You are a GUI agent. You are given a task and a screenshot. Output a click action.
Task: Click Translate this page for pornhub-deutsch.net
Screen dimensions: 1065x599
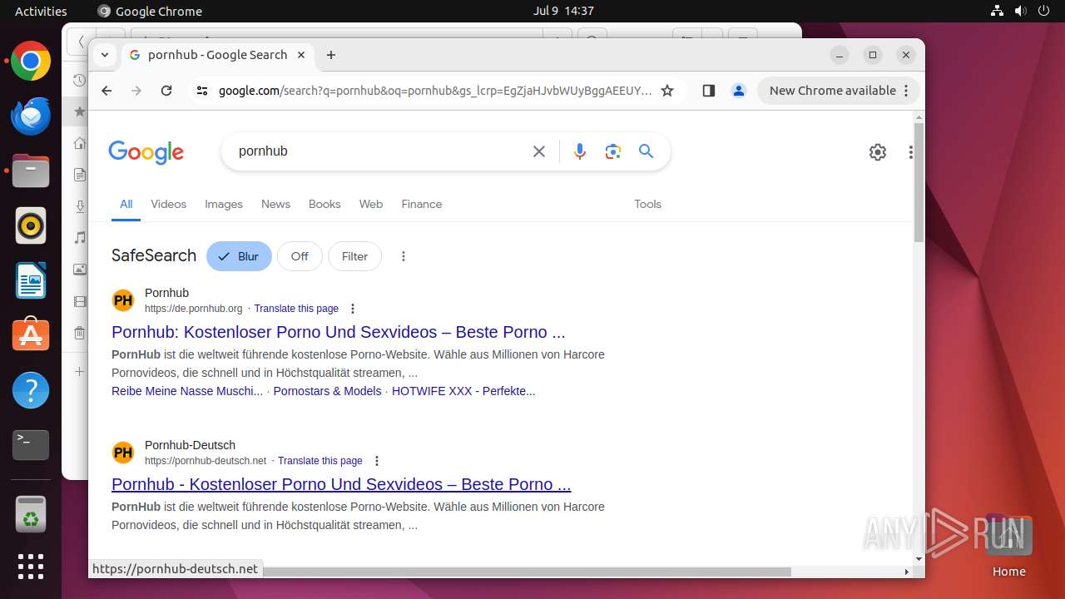coord(320,461)
